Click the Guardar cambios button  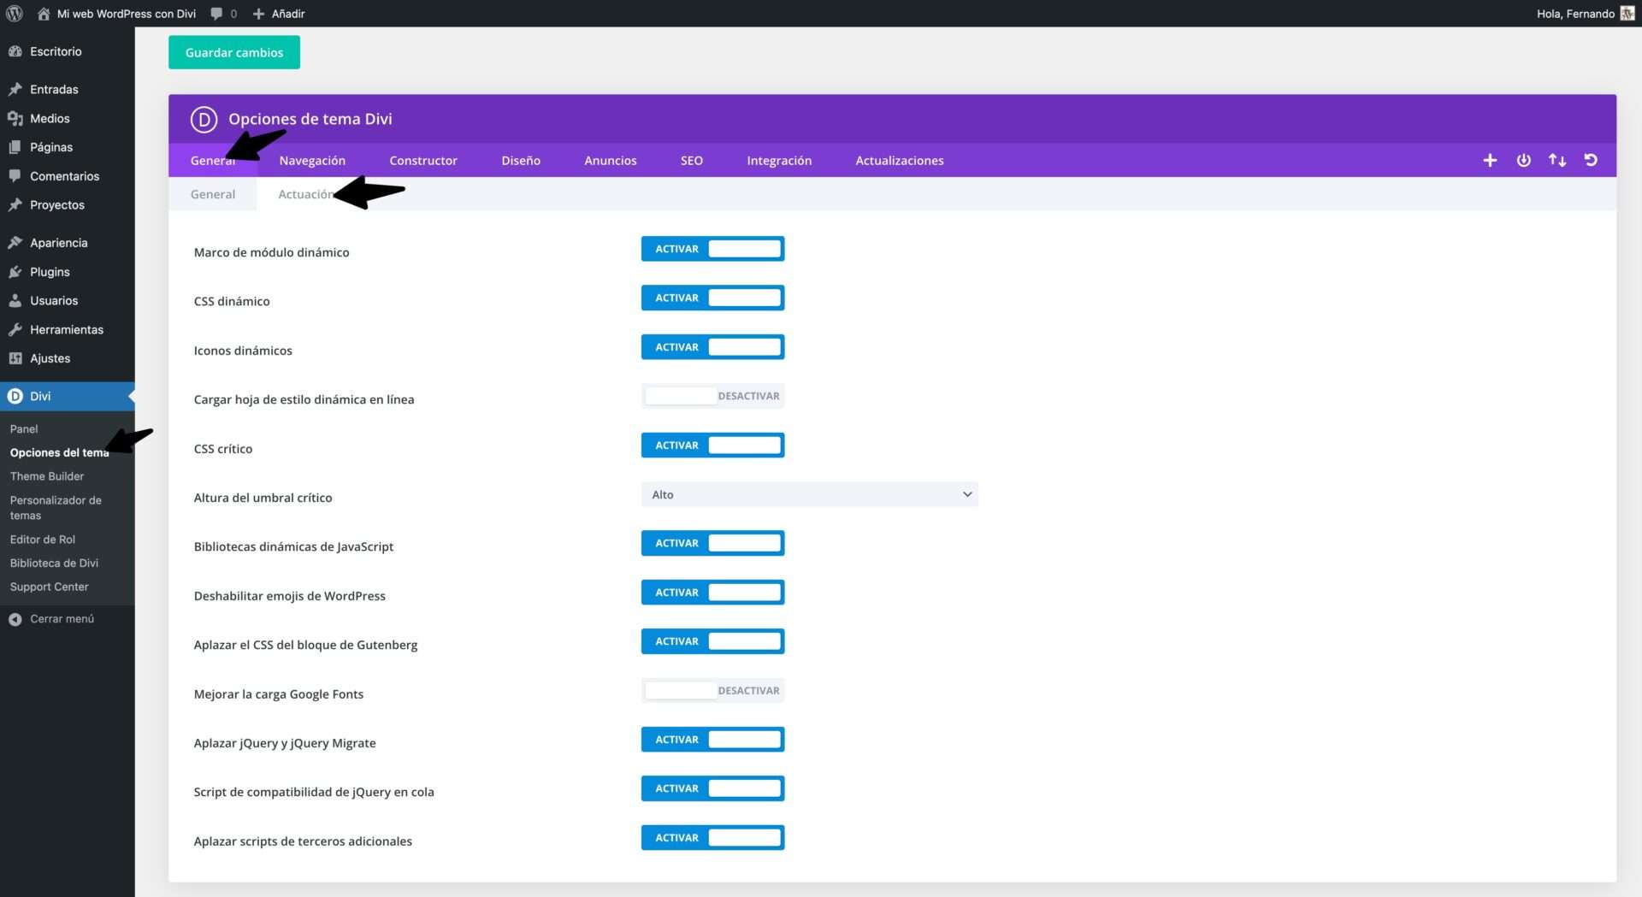click(233, 52)
